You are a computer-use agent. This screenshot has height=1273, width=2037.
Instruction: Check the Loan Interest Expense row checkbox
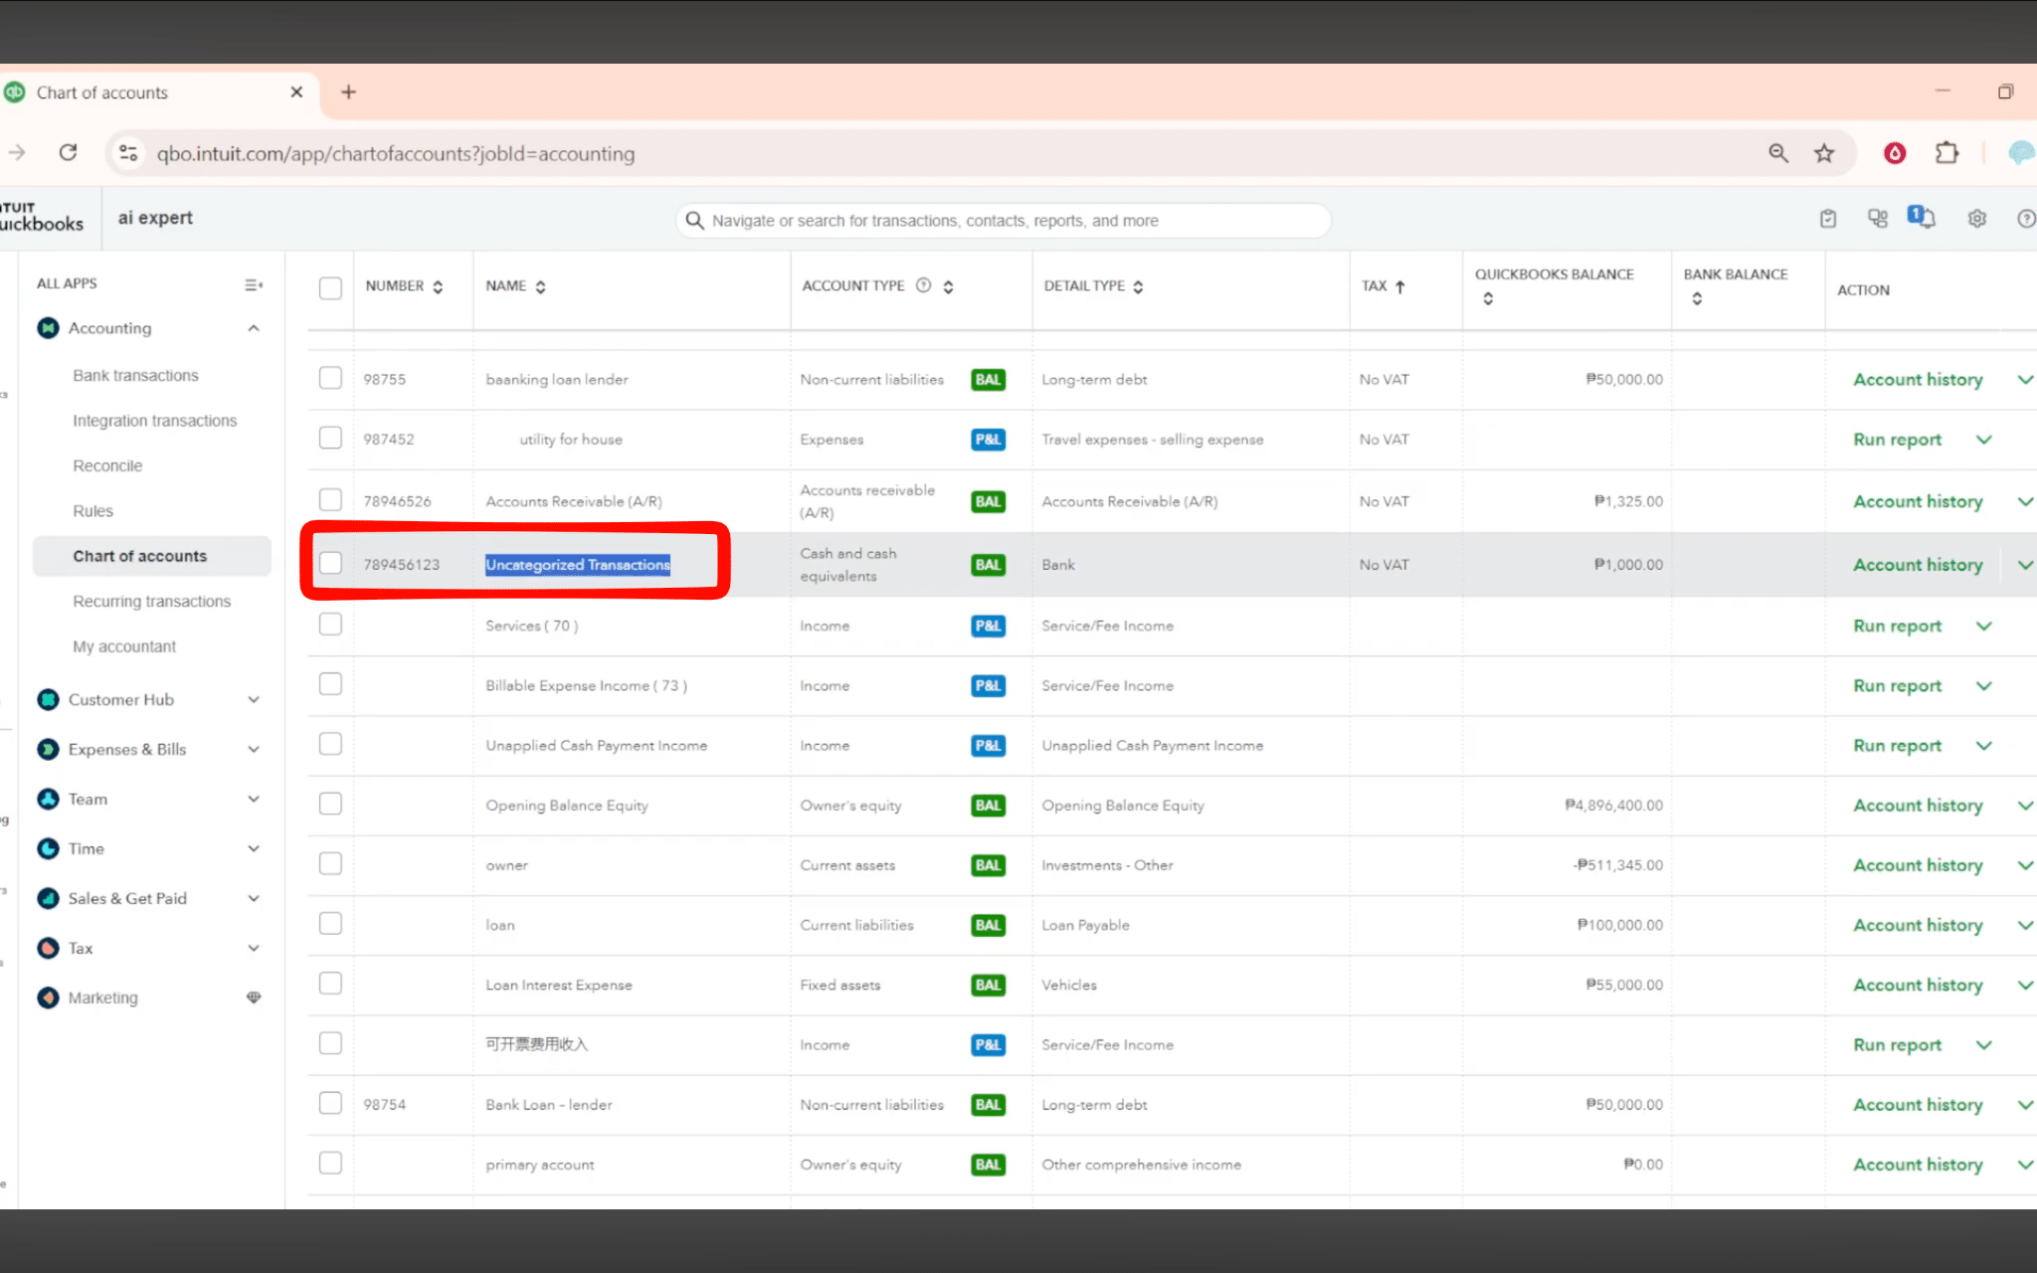click(330, 983)
